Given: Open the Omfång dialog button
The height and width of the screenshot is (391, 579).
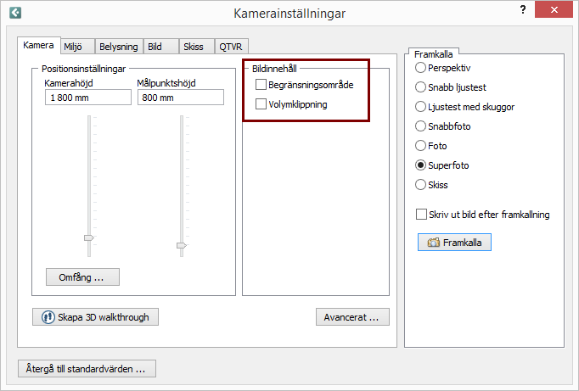Looking at the screenshot, I should pyautogui.click(x=82, y=277).
